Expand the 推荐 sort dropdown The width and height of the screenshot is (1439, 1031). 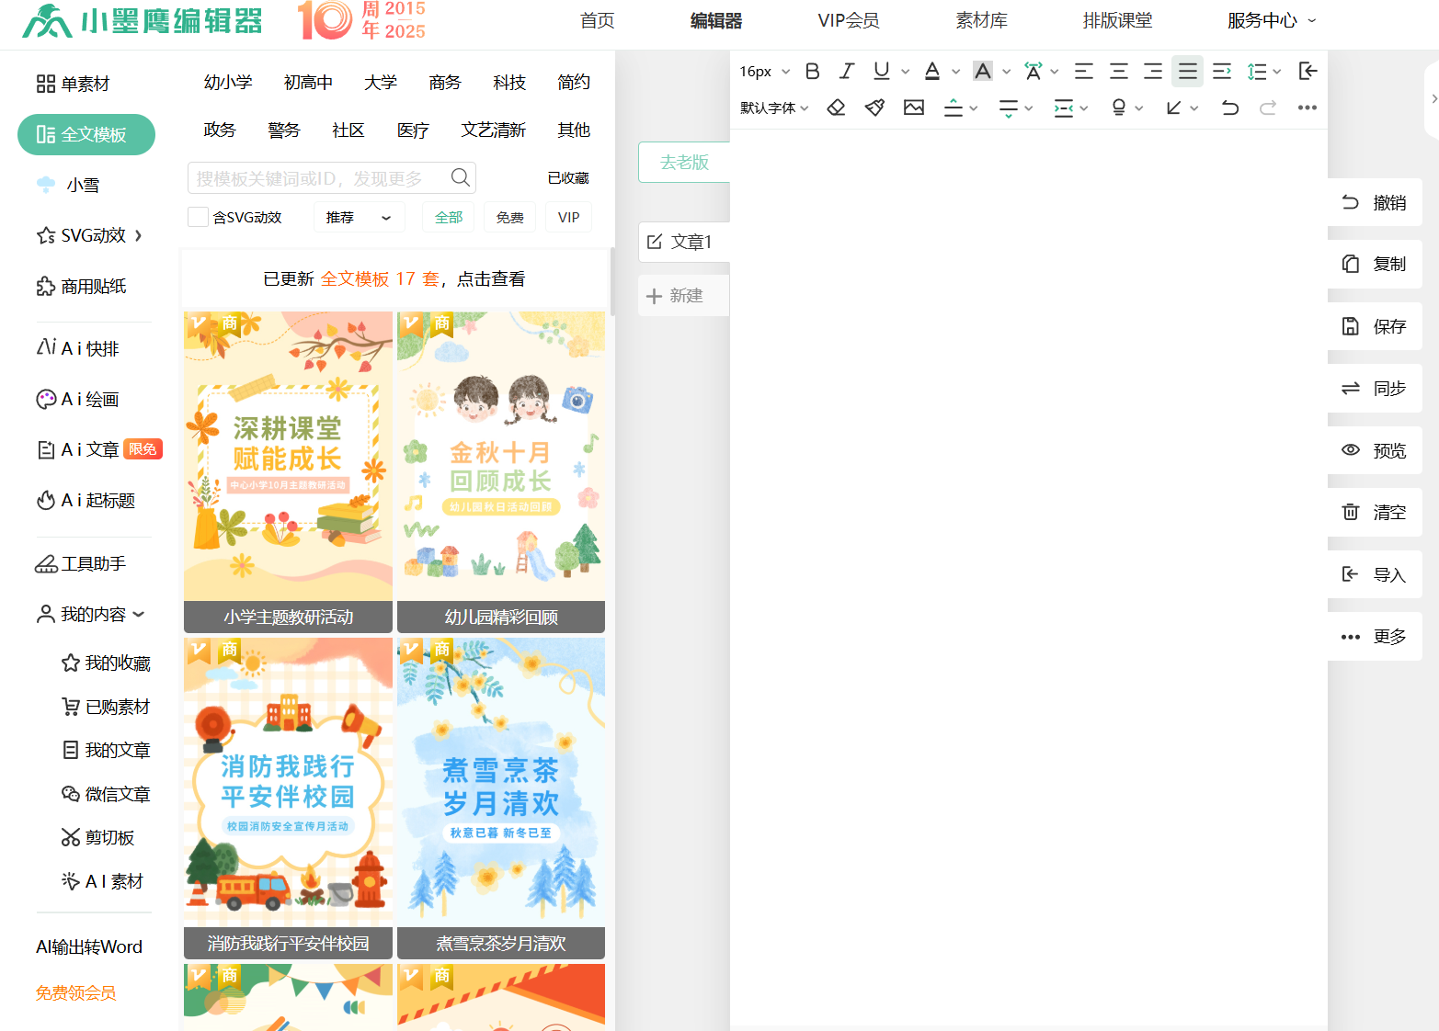tap(359, 218)
